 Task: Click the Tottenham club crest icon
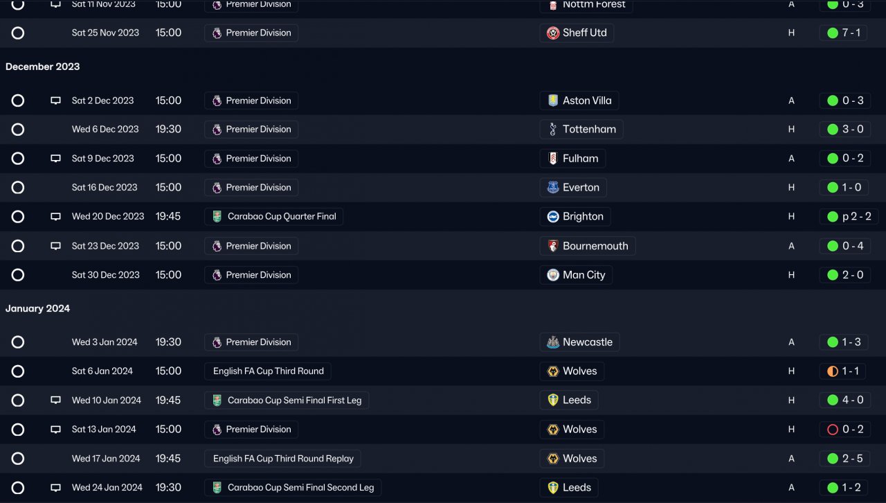[552, 130]
